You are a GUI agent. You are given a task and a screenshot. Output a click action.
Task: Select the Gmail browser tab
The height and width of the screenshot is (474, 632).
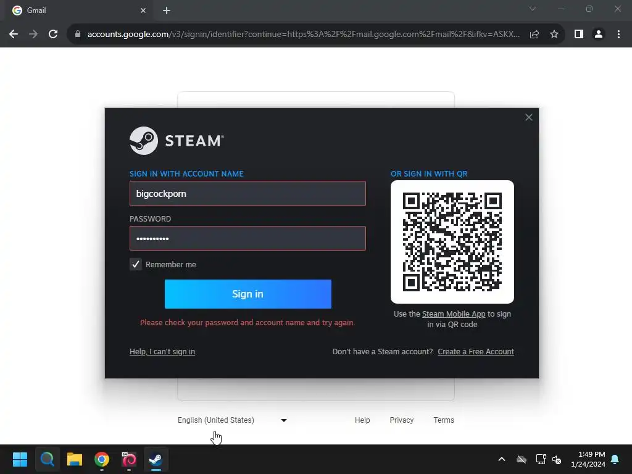(78, 10)
